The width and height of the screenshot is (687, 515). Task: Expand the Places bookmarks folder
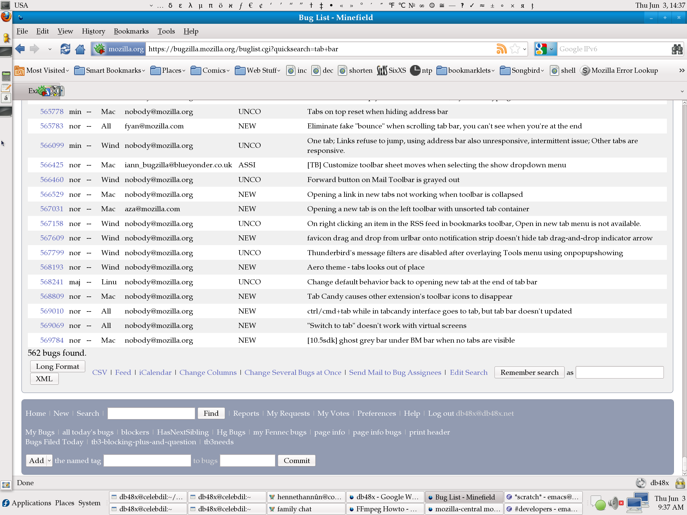pyautogui.click(x=168, y=70)
